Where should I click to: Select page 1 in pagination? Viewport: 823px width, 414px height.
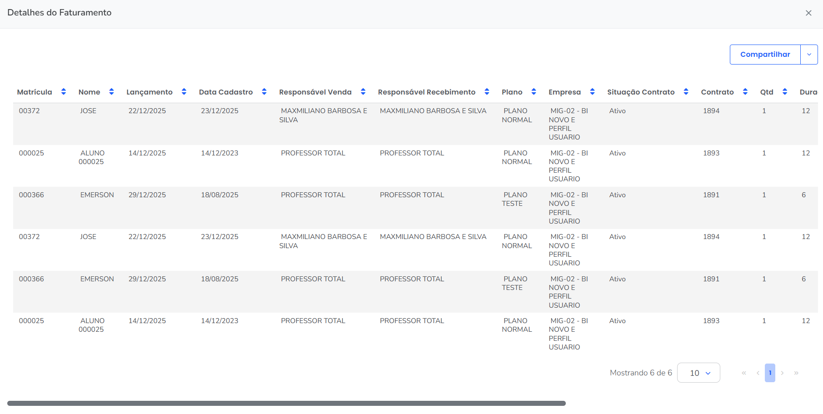click(x=770, y=373)
